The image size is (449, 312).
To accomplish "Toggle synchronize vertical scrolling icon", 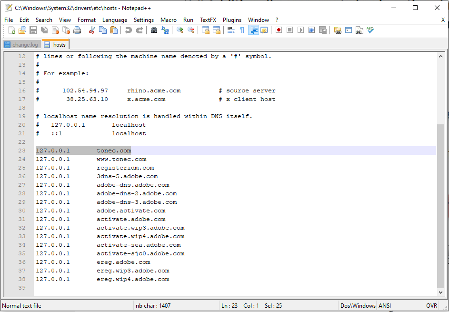I will [205, 30].
